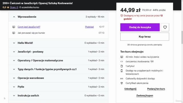The width and height of the screenshot is (183, 103).
Task: Click the 1 artykuł text
Action: coord(130,66)
